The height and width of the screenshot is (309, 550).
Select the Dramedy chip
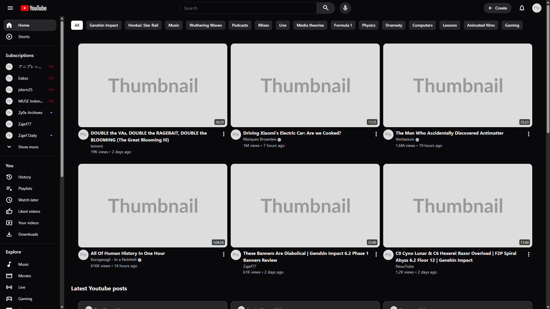[394, 25]
